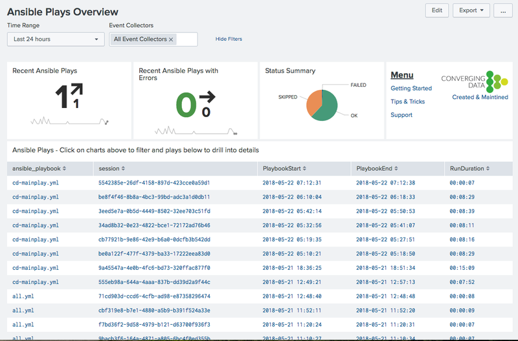Remove the All Event Collectors filter tag
518x341 pixels.
click(x=171, y=39)
